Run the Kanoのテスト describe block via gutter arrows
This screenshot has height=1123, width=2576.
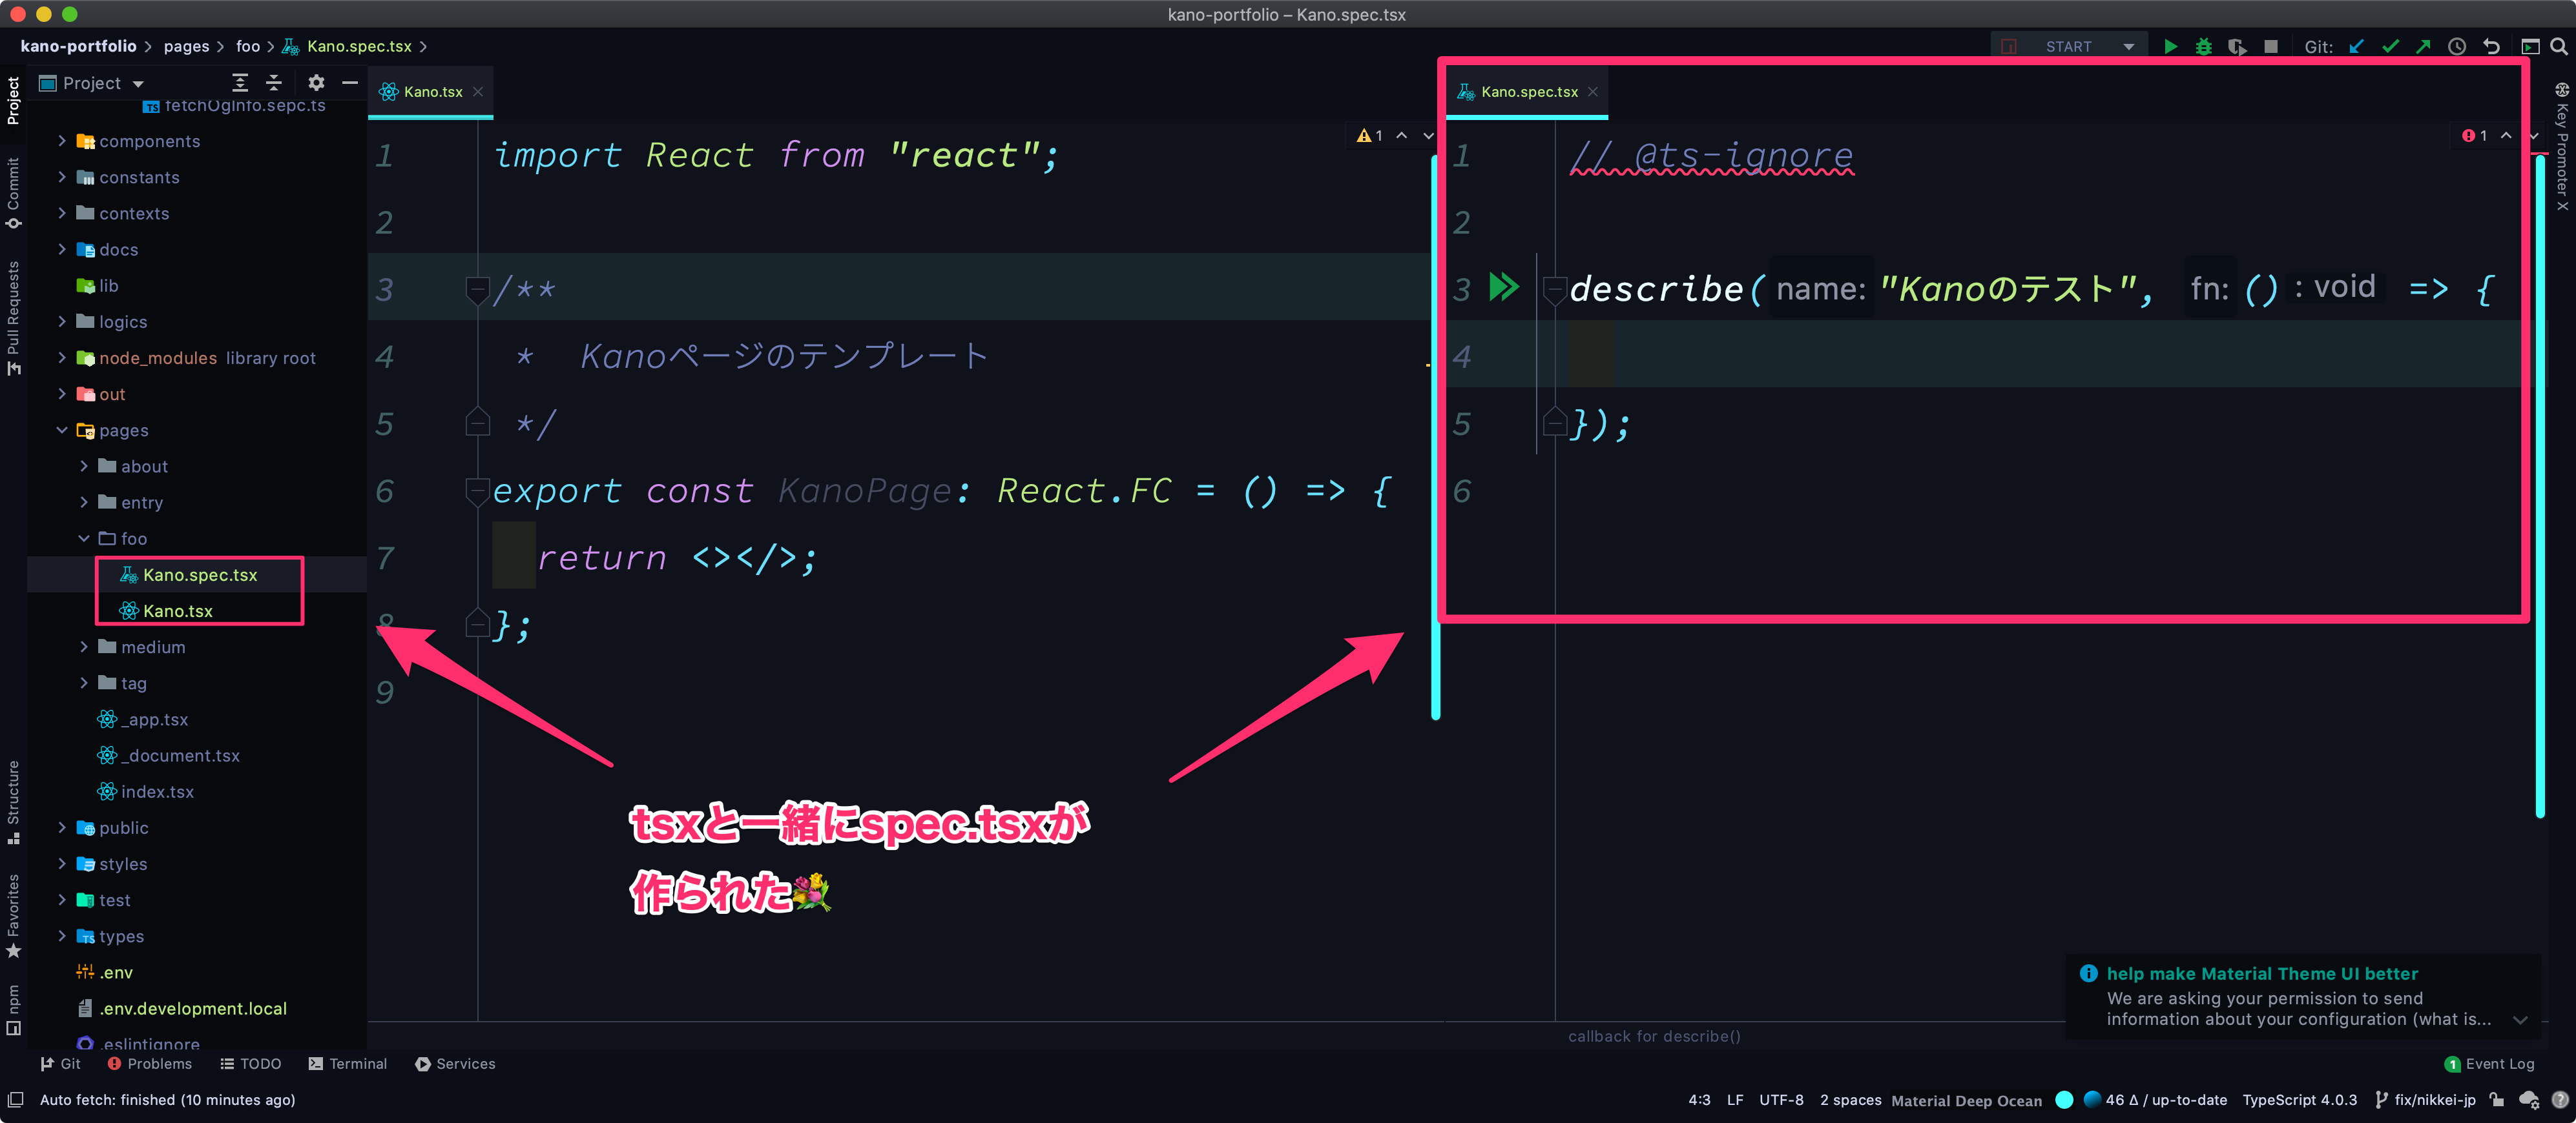[x=1504, y=288]
